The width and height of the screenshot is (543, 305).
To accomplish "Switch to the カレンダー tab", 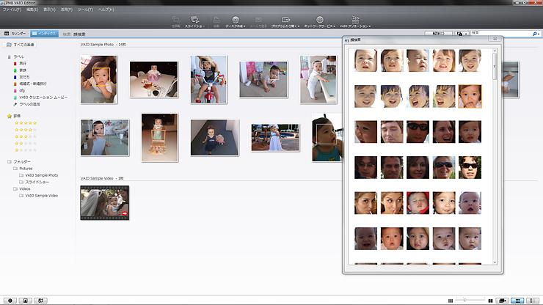I will (x=15, y=34).
